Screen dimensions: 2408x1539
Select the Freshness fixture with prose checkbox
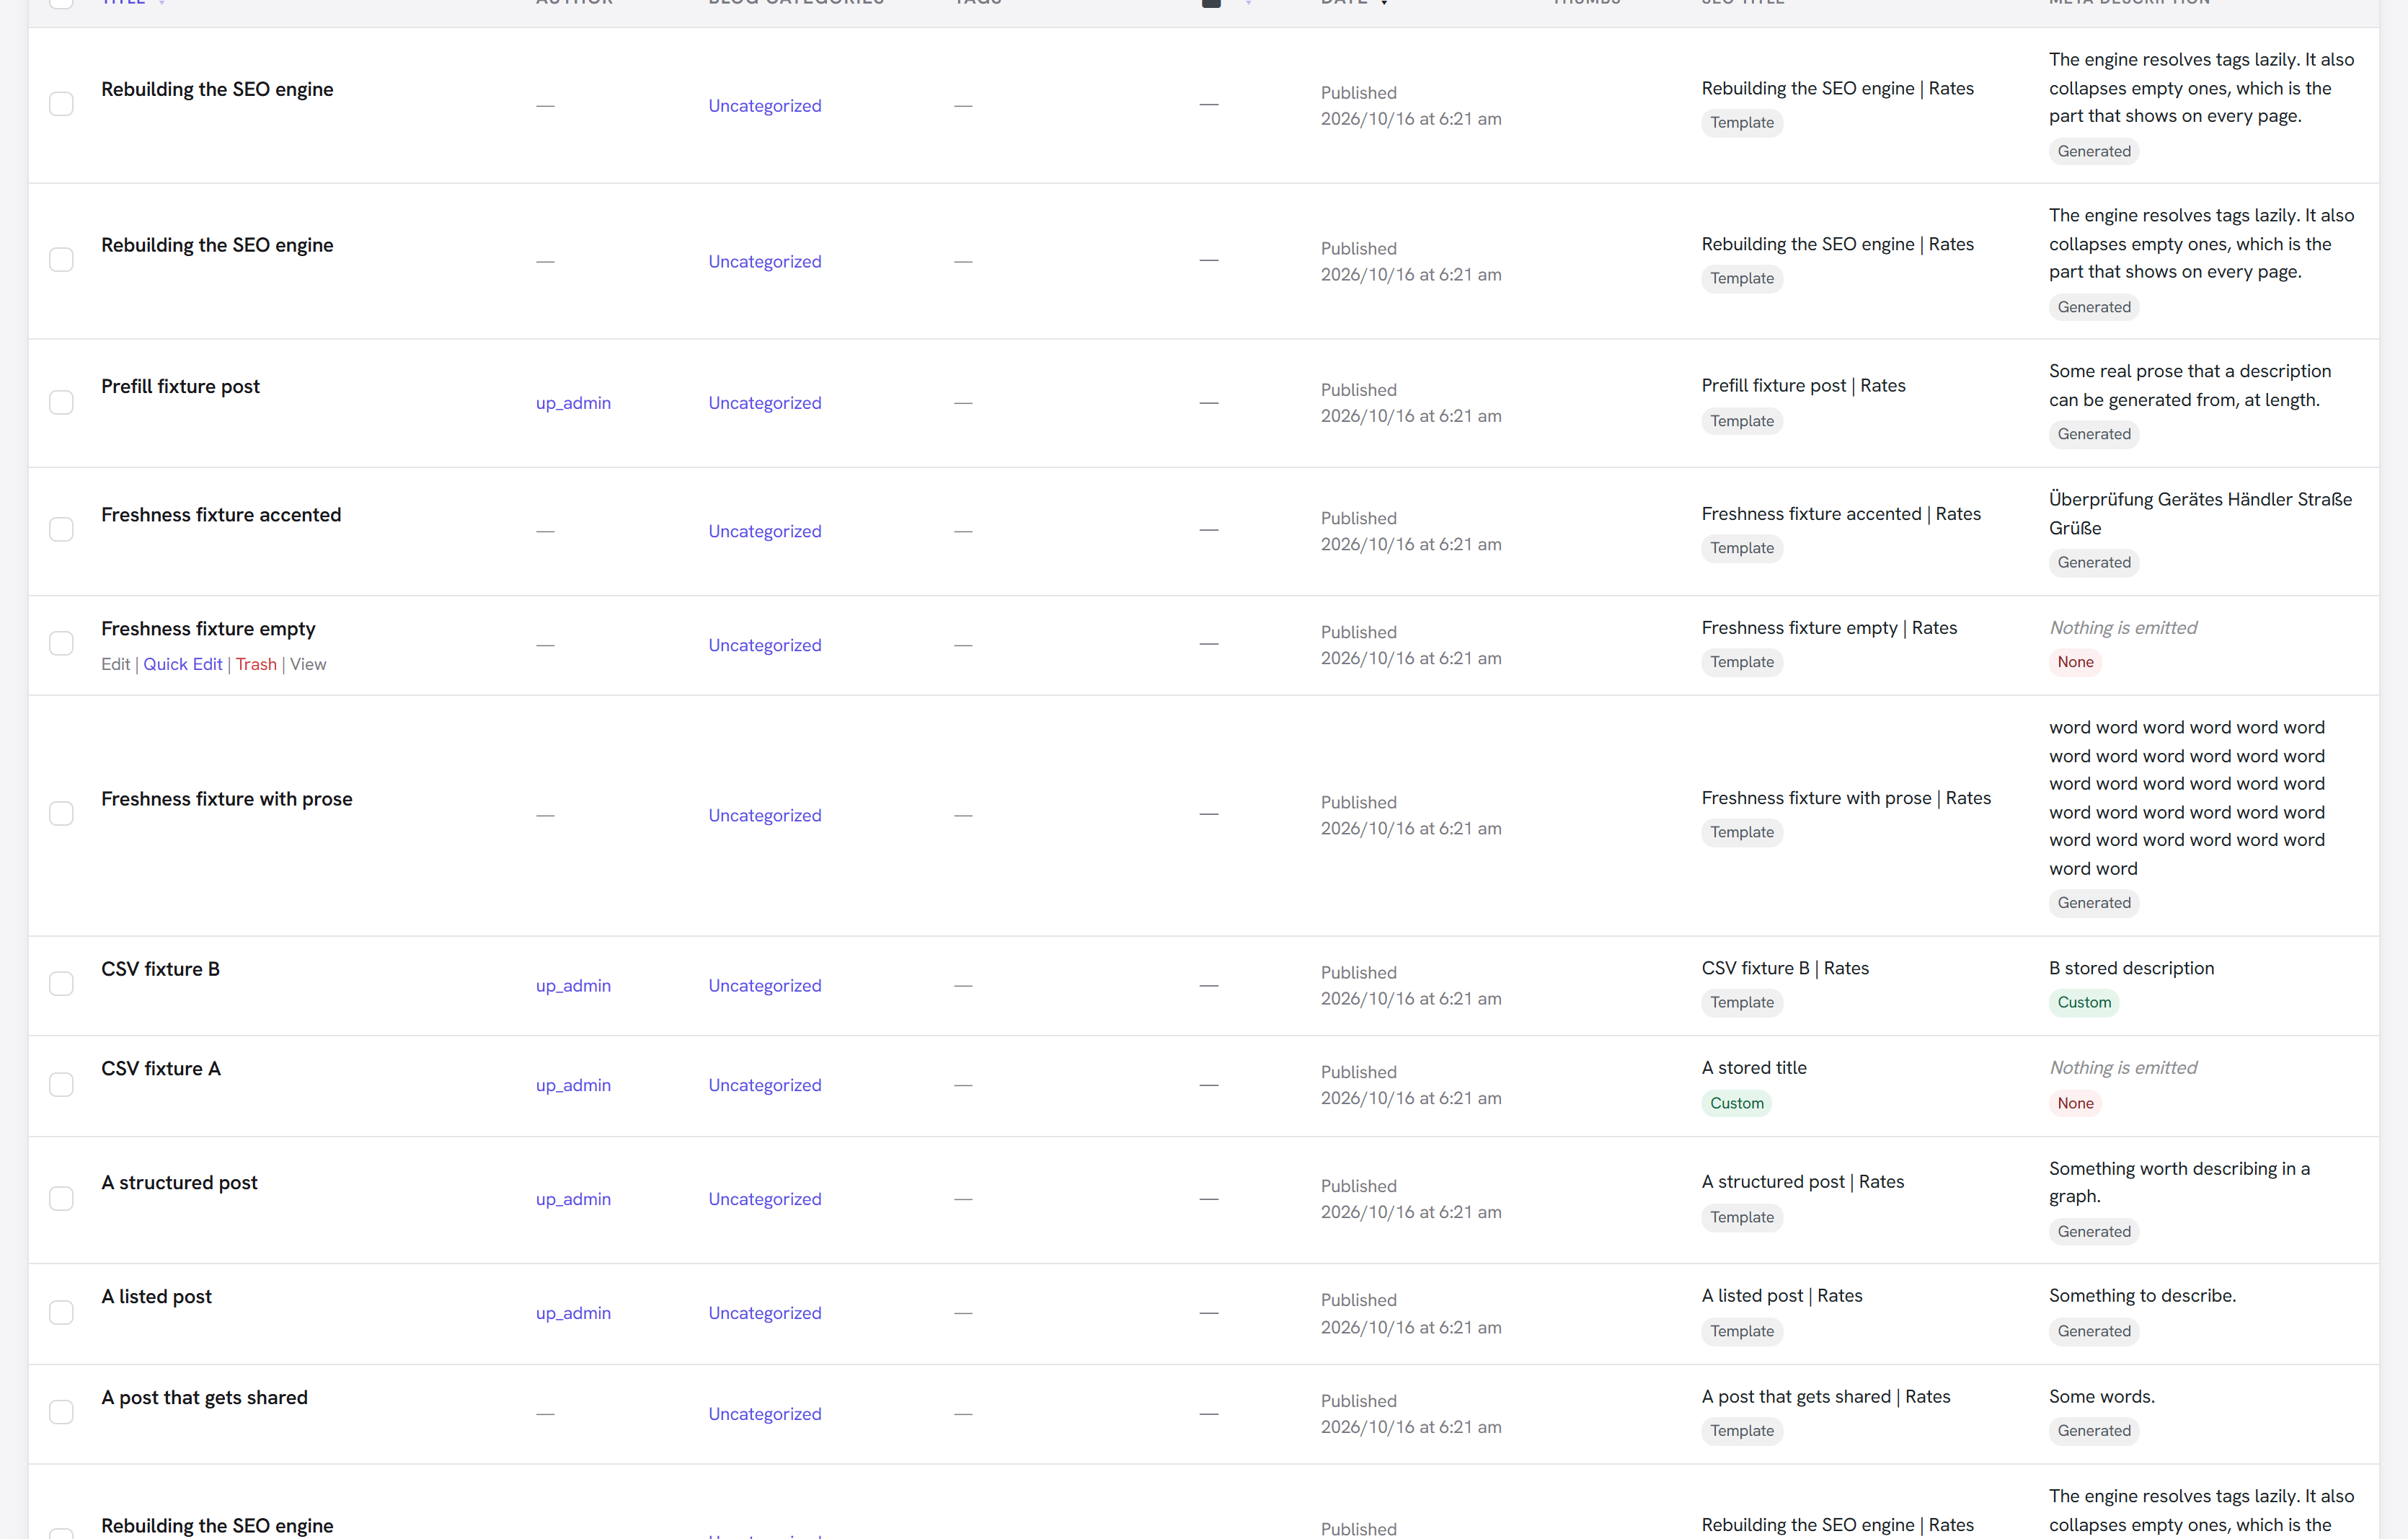coord(61,813)
